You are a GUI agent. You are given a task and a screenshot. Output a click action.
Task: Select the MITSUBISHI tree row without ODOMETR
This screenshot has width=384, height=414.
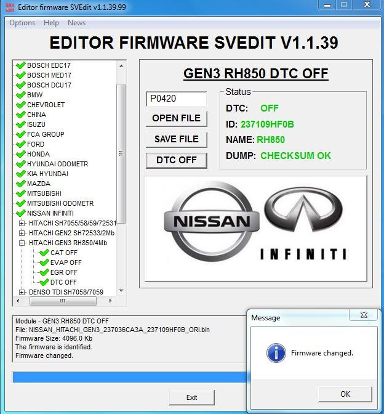[44, 193]
